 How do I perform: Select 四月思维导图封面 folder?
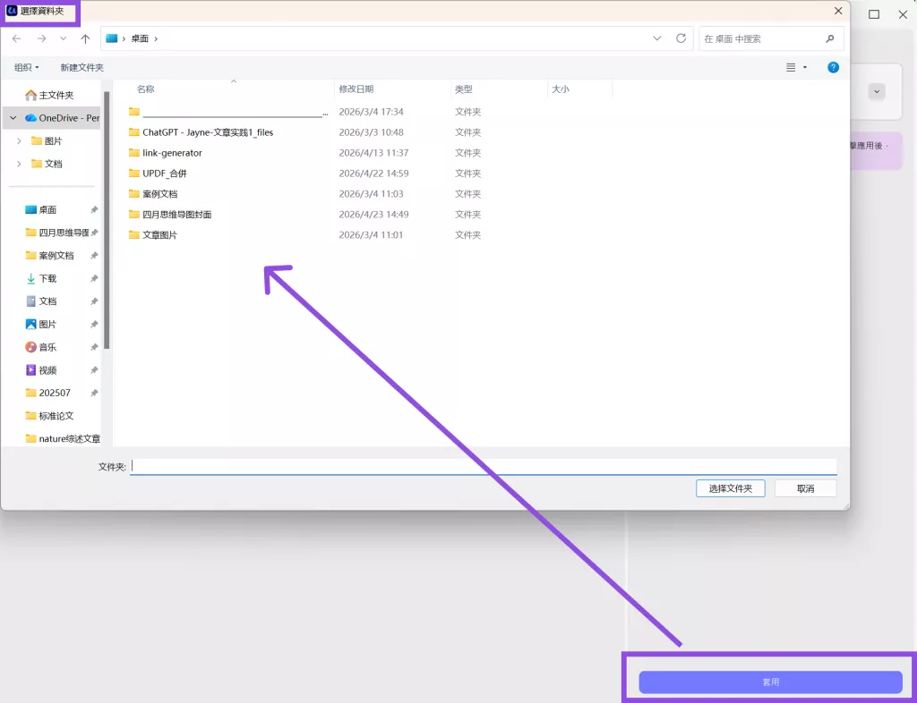click(170, 215)
